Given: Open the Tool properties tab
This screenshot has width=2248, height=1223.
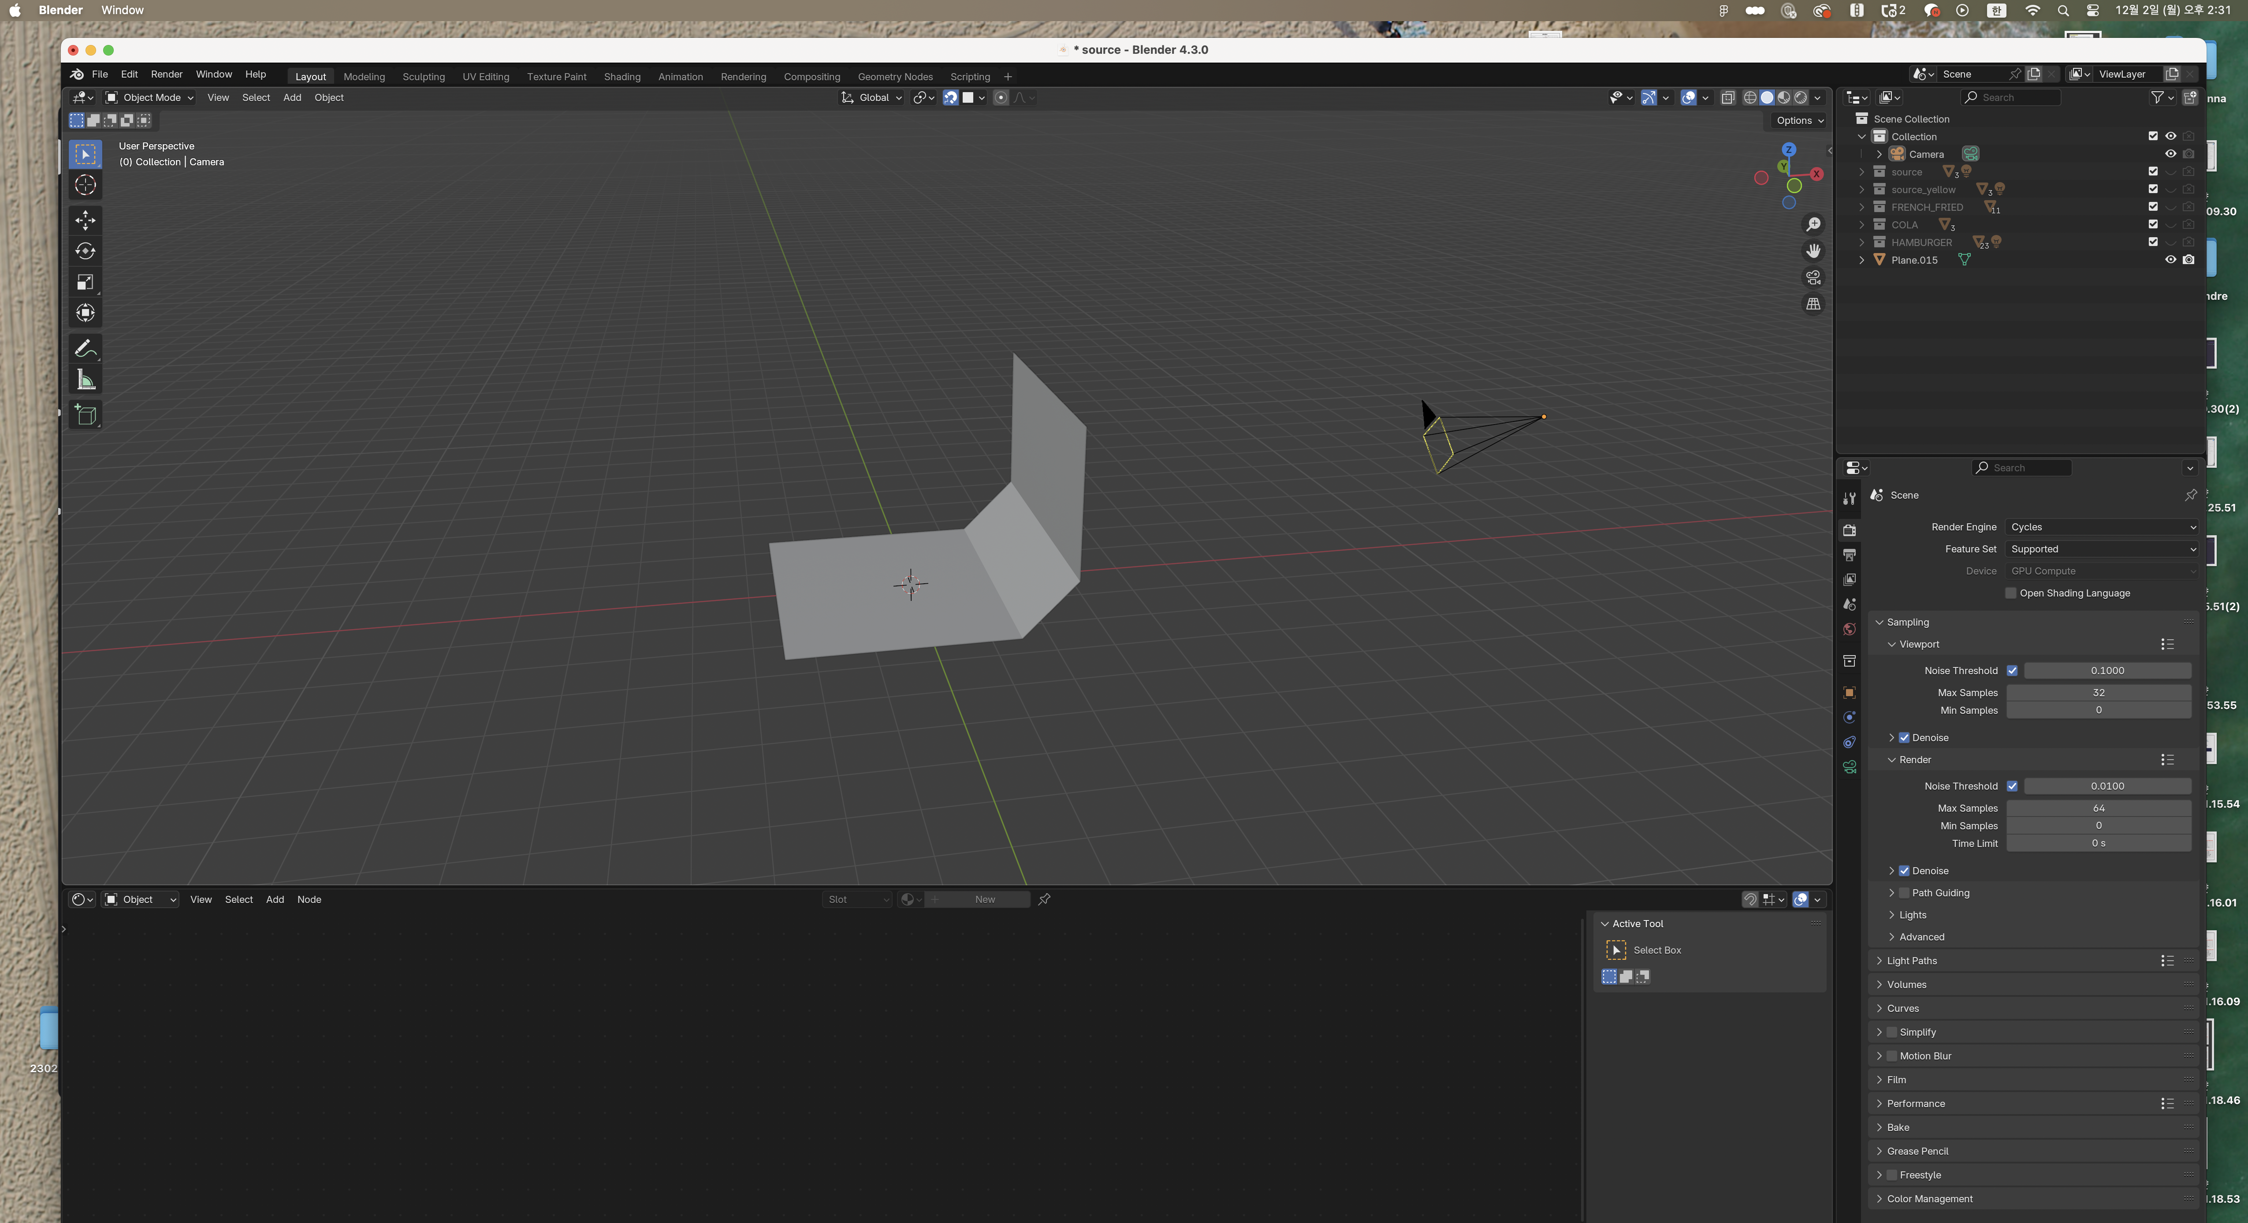Looking at the screenshot, I should [x=1849, y=499].
